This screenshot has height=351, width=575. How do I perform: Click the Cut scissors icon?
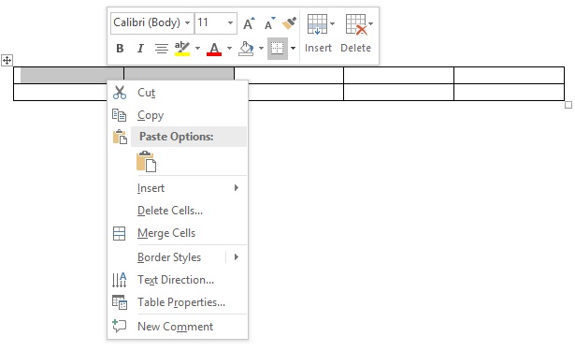[x=119, y=93]
